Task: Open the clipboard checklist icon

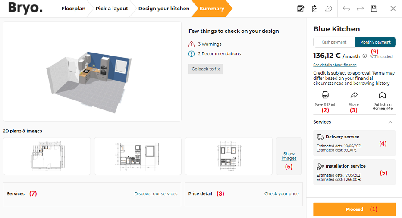Action: (x=314, y=9)
